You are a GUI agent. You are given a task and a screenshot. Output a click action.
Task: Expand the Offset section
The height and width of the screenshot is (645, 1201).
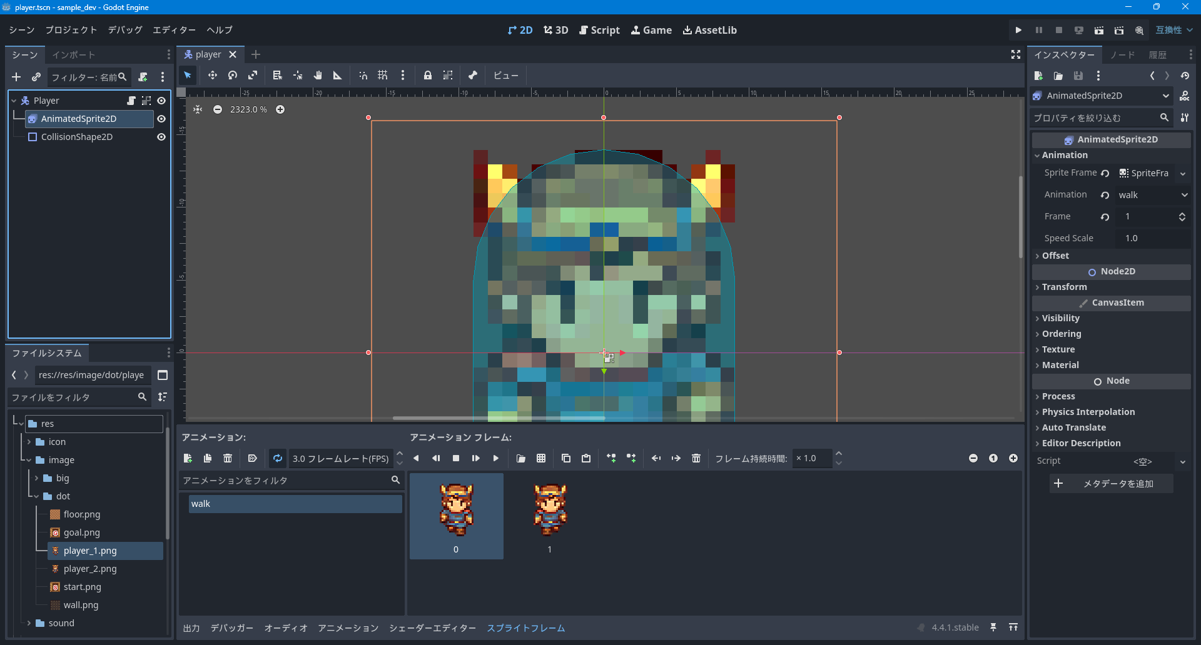pos(1055,256)
